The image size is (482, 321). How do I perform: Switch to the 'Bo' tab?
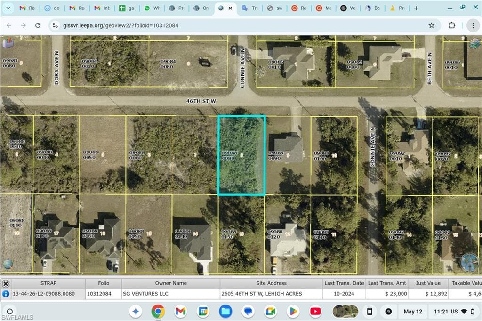pyautogui.click(x=373, y=8)
